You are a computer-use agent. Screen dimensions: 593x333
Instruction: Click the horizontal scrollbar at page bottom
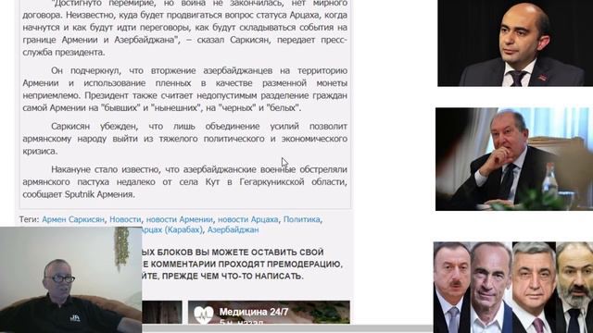(x=286, y=328)
